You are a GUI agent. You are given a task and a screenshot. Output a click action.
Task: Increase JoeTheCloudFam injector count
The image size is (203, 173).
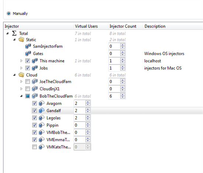pyautogui.click(x=123, y=80)
